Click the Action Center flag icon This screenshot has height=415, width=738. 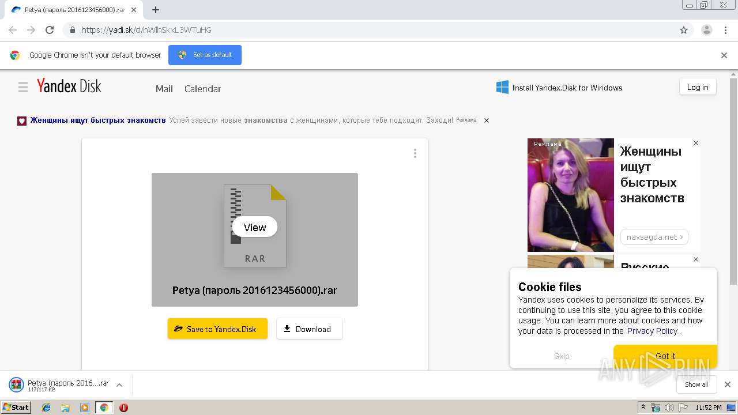(683, 408)
